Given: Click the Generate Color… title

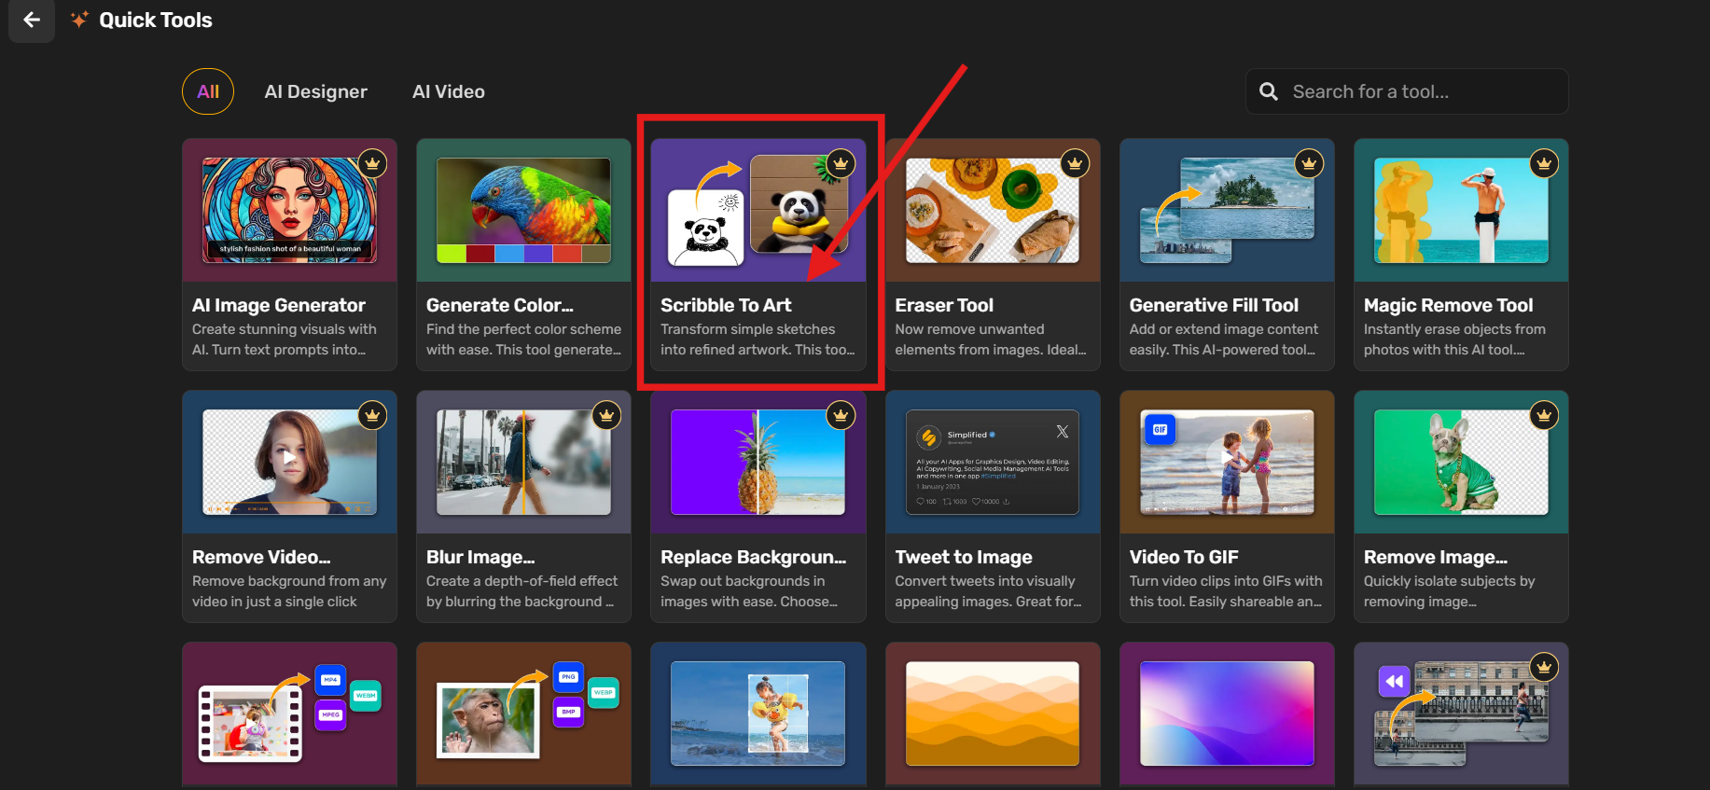Looking at the screenshot, I should coord(500,305).
